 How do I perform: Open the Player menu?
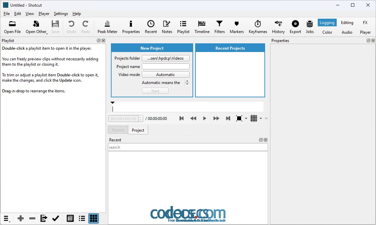tap(44, 14)
